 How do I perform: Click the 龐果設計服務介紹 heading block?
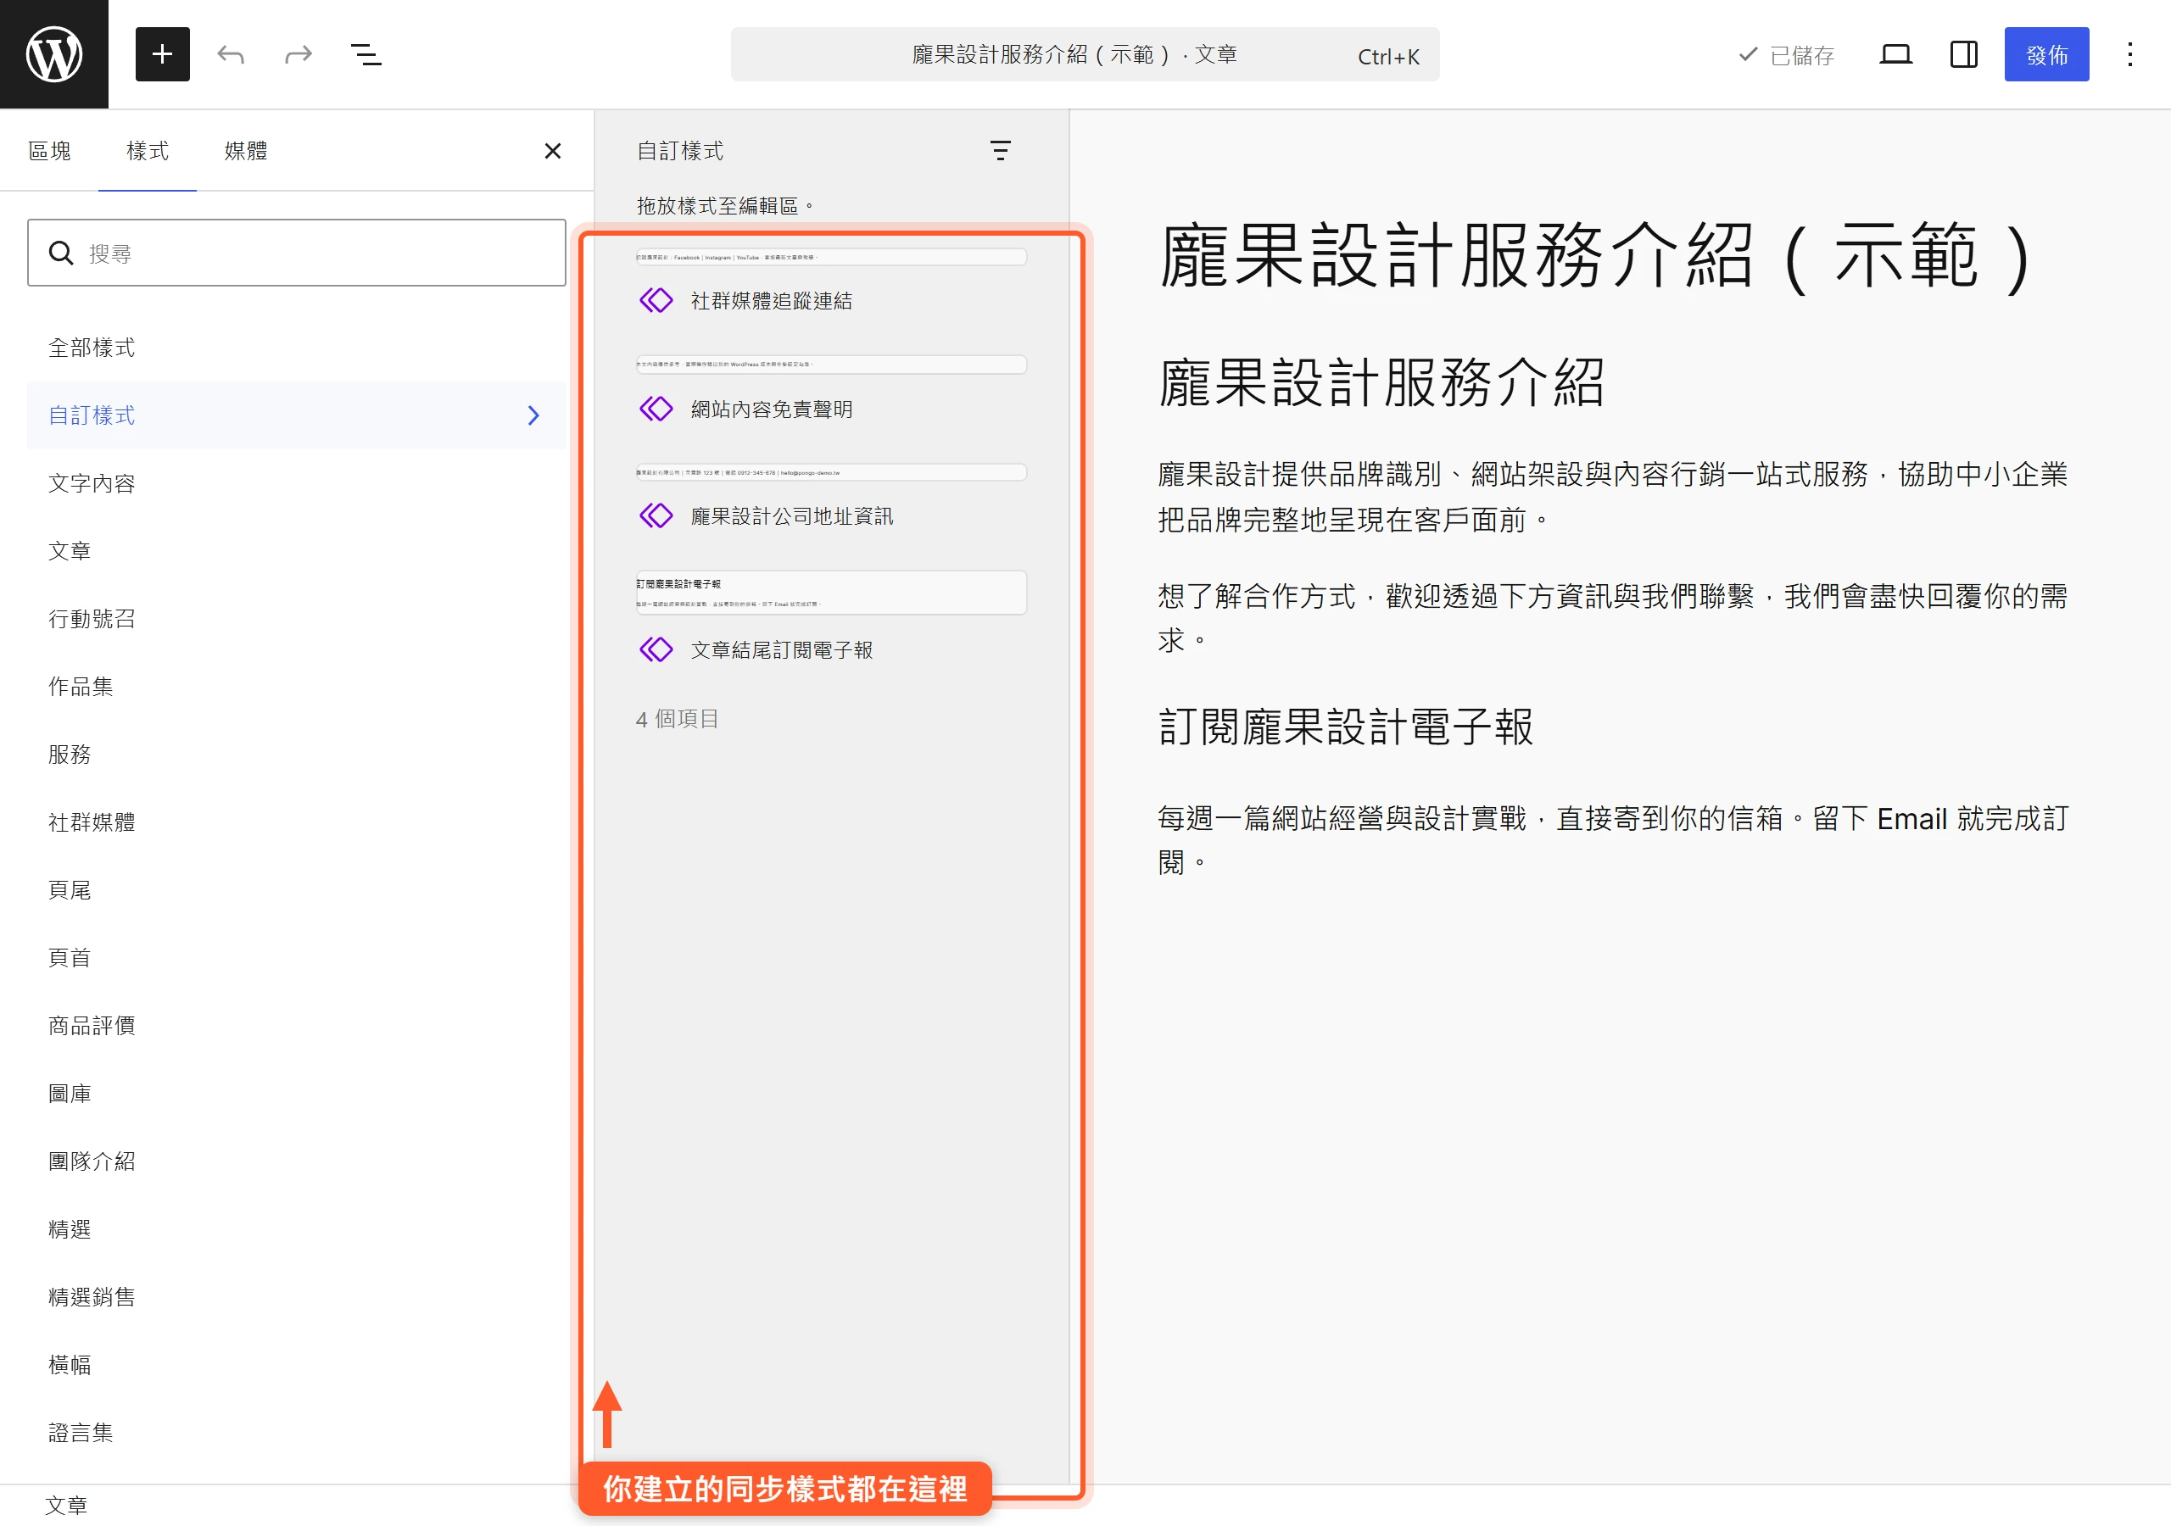point(1381,382)
